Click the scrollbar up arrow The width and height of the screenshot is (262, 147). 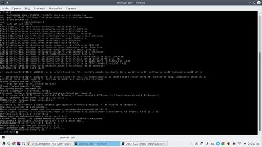click(x=260, y=13)
